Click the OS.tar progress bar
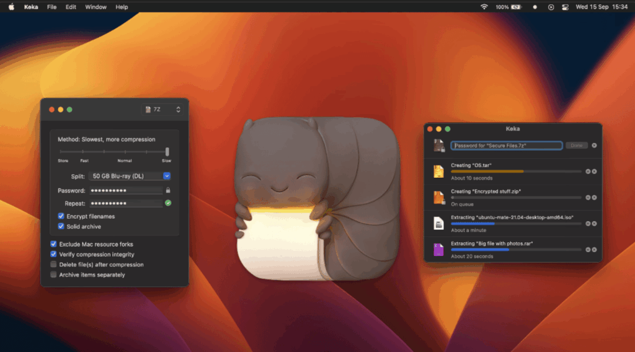Screen dimensions: 635x352 pyautogui.click(x=517, y=172)
